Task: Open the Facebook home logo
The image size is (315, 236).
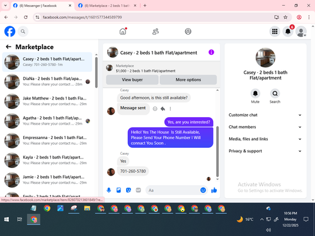Action: (x=9, y=31)
